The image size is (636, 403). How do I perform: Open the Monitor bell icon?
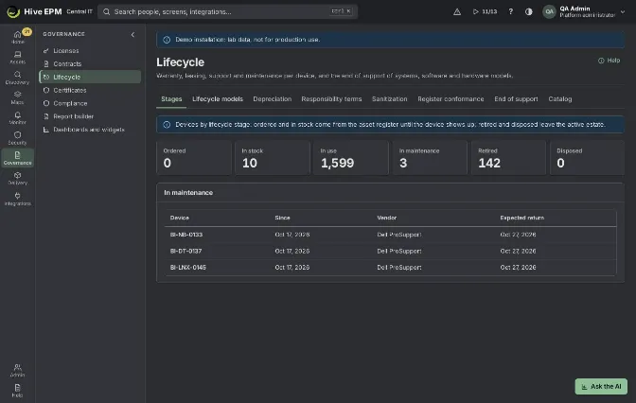pos(17,117)
